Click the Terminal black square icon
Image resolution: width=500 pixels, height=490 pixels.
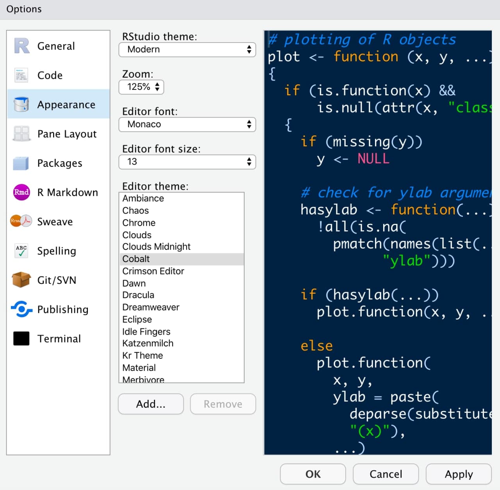coord(21,339)
